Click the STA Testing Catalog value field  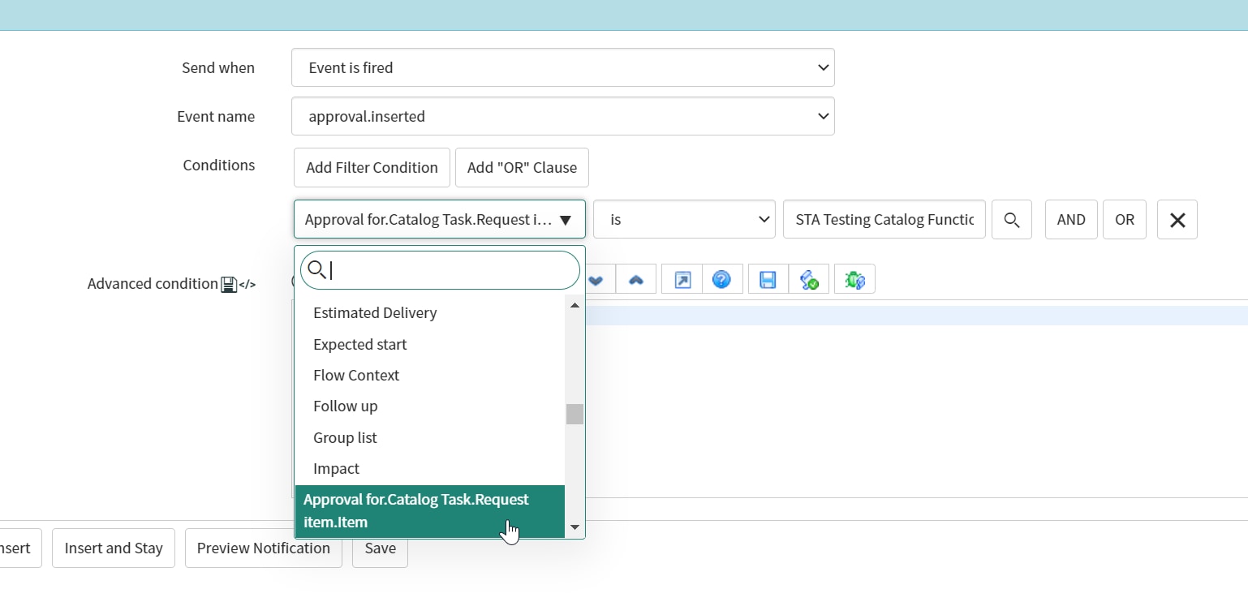click(x=884, y=220)
